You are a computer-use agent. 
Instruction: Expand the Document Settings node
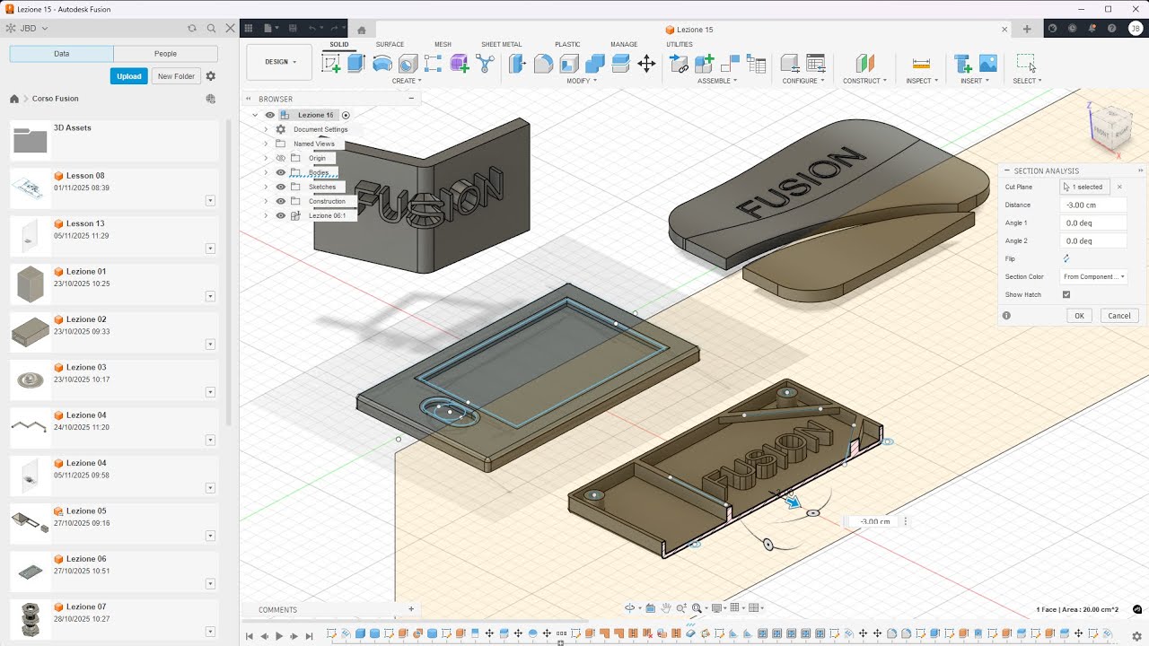[266, 129]
